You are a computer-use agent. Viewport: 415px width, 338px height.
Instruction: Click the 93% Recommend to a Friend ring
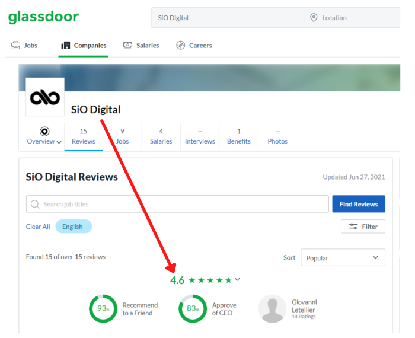[x=103, y=308]
